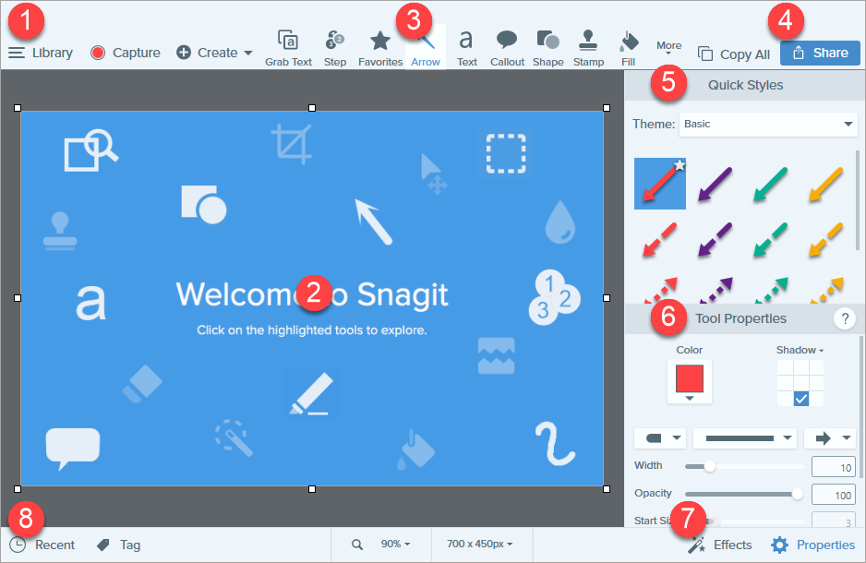Open the Theme dropdown set to Basic

[768, 125]
